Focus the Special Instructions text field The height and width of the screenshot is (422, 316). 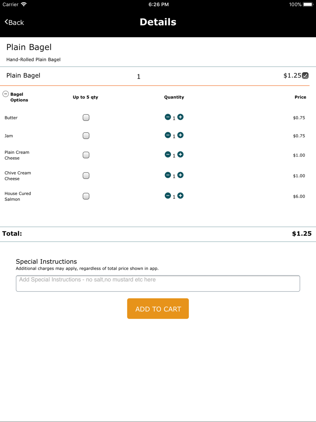(158, 283)
